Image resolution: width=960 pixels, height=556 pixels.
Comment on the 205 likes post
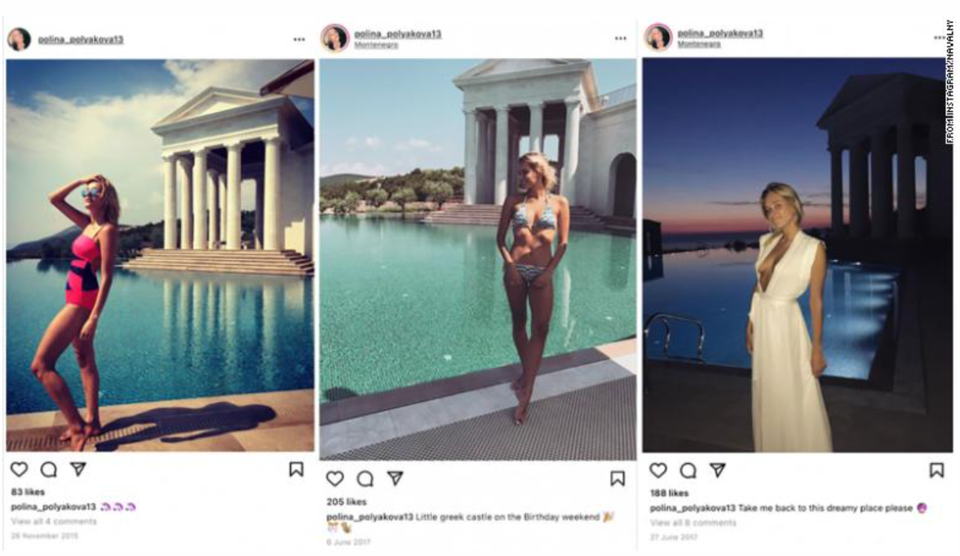[x=365, y=479]
